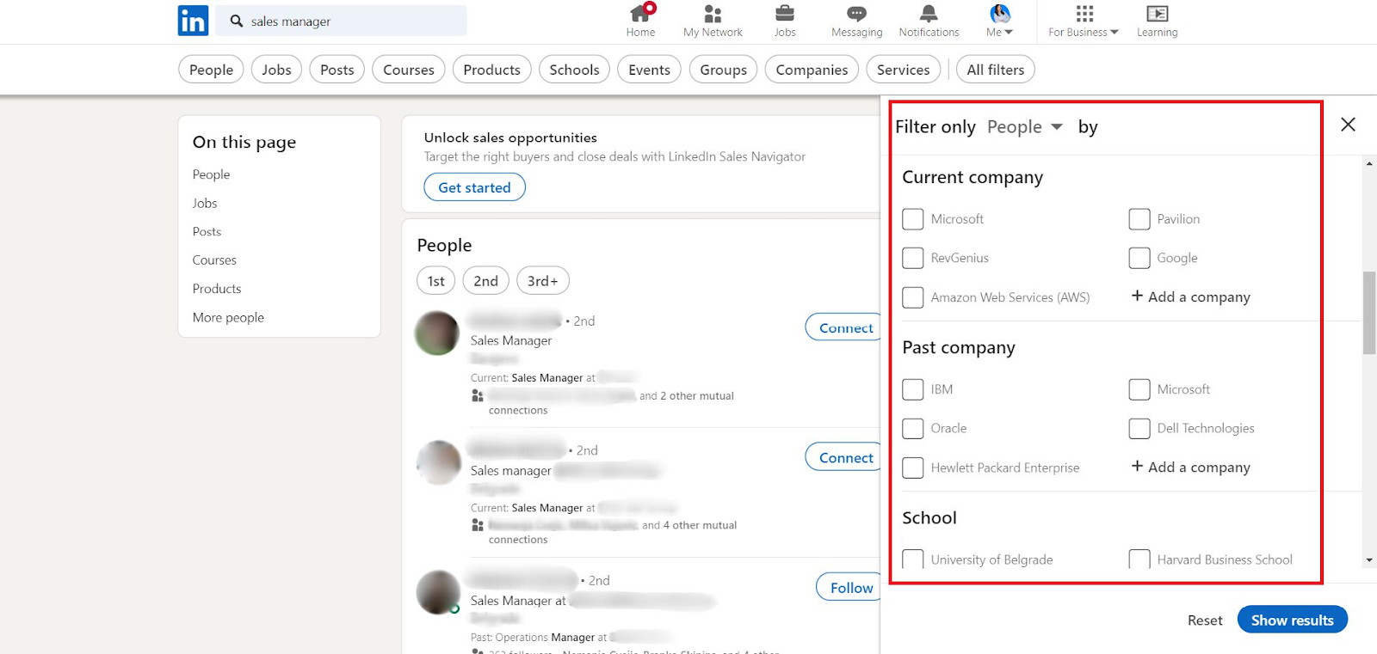Open the third result's profile photo
1377x654 pixels.
(x=438, y=592)
